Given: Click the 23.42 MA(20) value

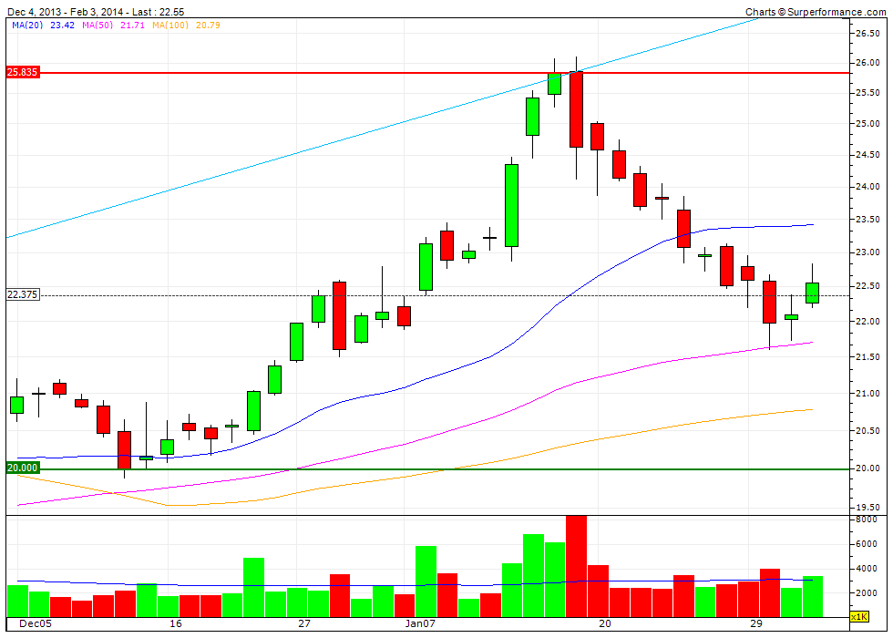Looking at the screenshot, I should (63, 26).
